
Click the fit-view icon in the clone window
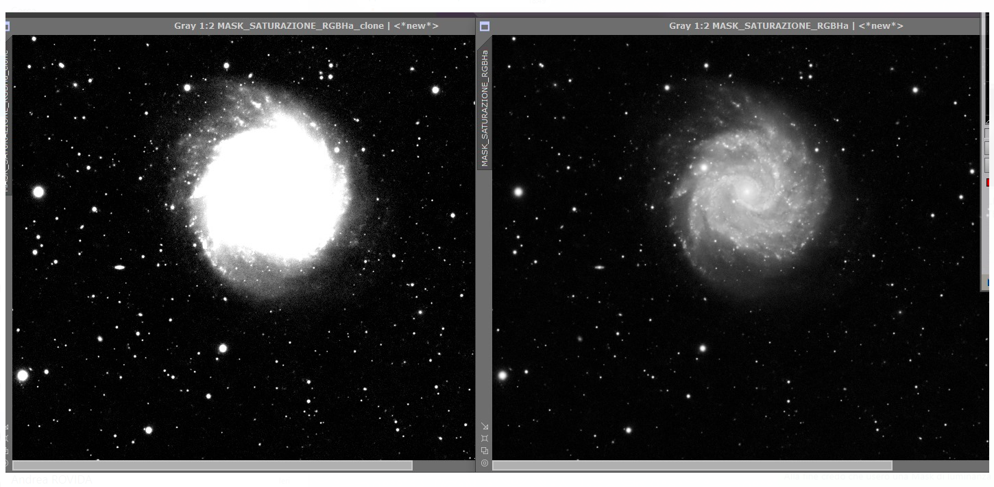coord(7,438)
